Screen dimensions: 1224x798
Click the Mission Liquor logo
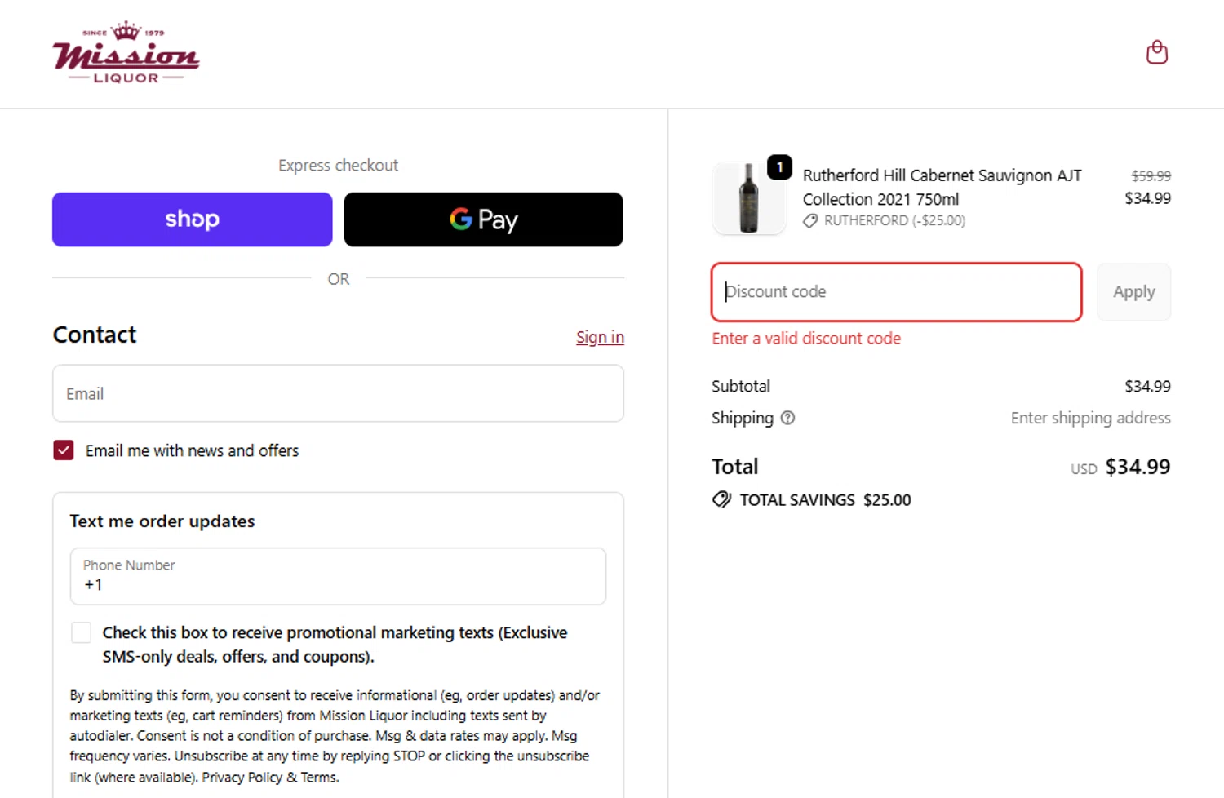click(126, 53)
